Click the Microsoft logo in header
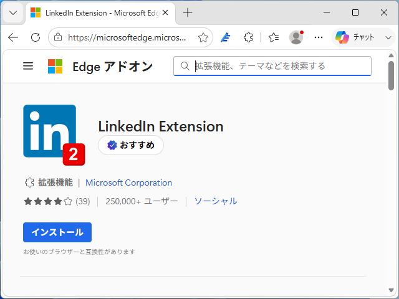 pyautogui.click(x=55, y=67)
